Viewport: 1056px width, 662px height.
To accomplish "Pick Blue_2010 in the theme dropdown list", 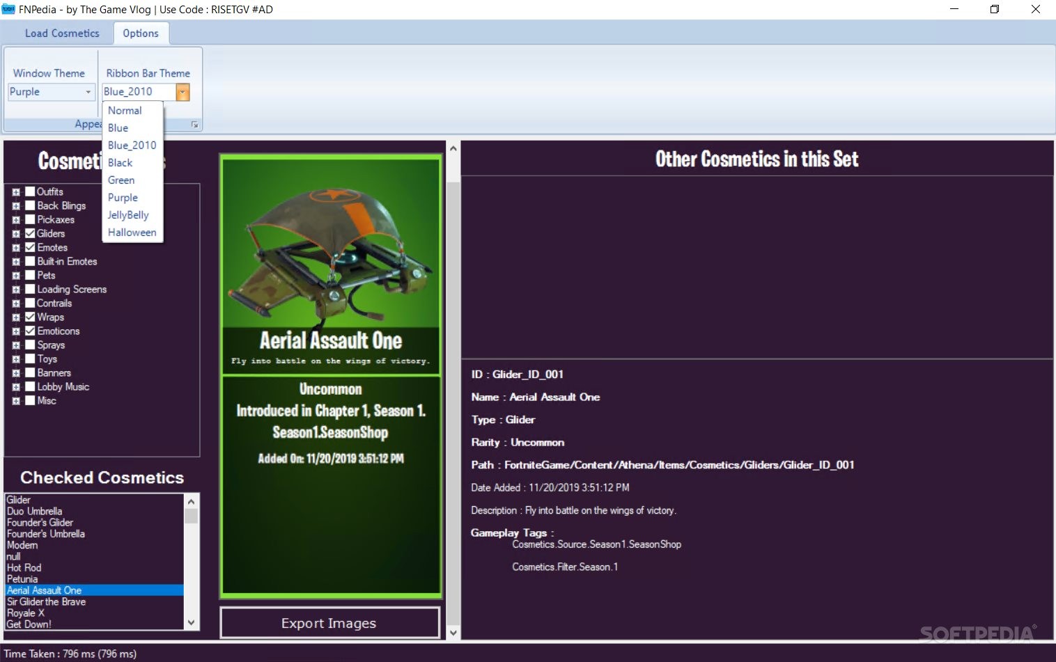I will (132, 145).
